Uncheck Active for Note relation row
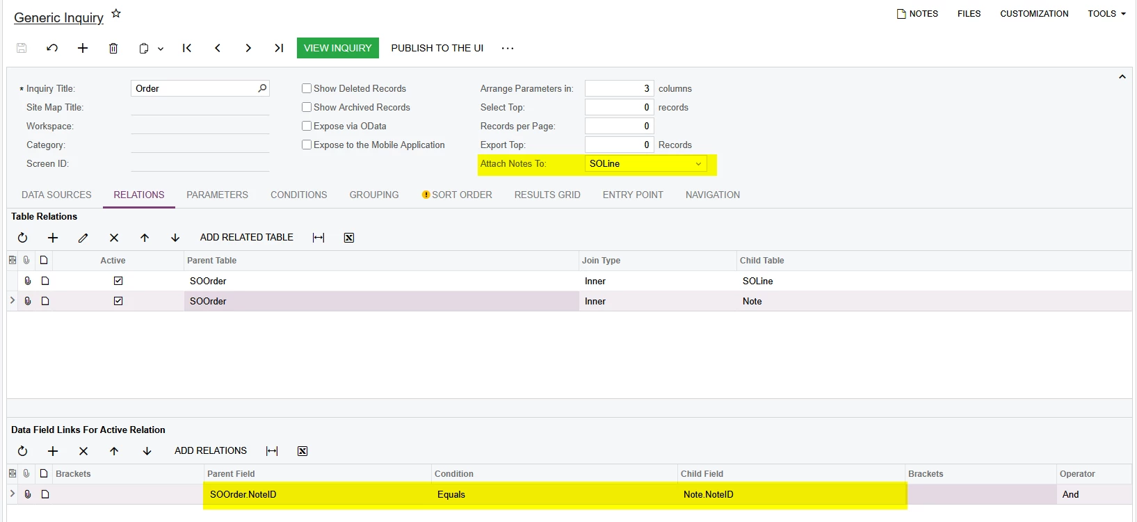1137x522 pixels. pyautogui.click(x=118, y=301)
